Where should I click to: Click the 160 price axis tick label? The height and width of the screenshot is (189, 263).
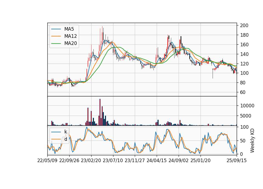(x=244, y=45)
